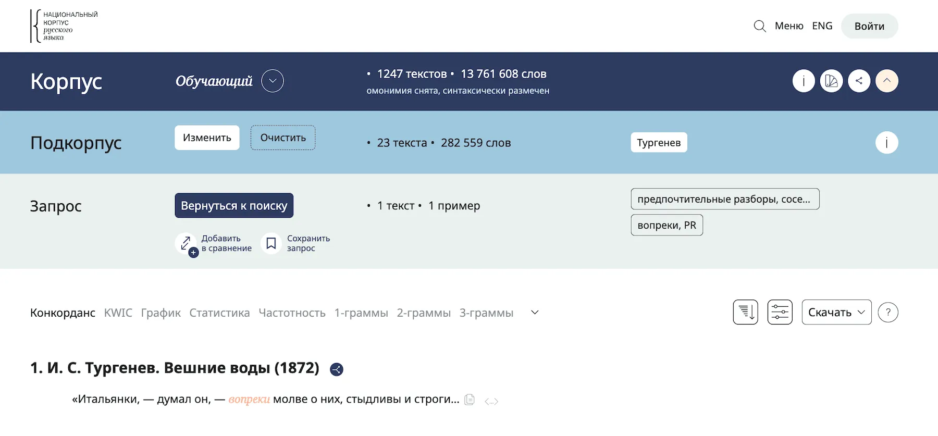Switch language to ENG
The width and height of the screenshot is (938, 436).
(x=822, y=26)
